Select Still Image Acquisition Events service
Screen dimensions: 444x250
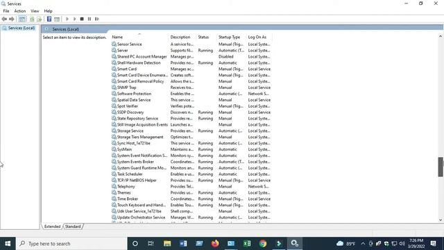pyautogui.click(x=191, y=125)
